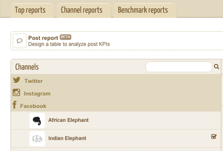
Task: Click the BETA badge next to Post report
Action: click(65, 37)
